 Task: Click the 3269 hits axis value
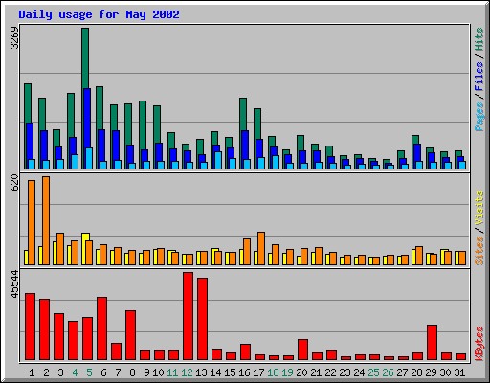(x=14, y=37)
